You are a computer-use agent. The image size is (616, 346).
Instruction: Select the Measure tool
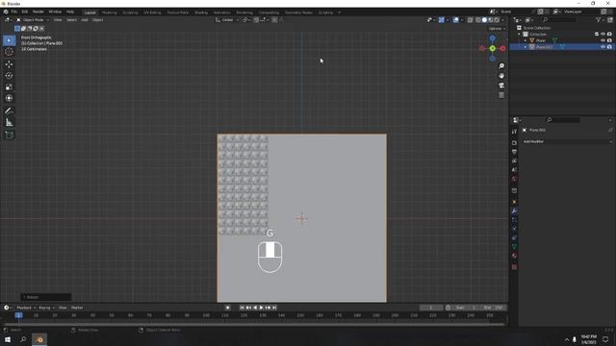pyautogui.click(x=9, y=123)
